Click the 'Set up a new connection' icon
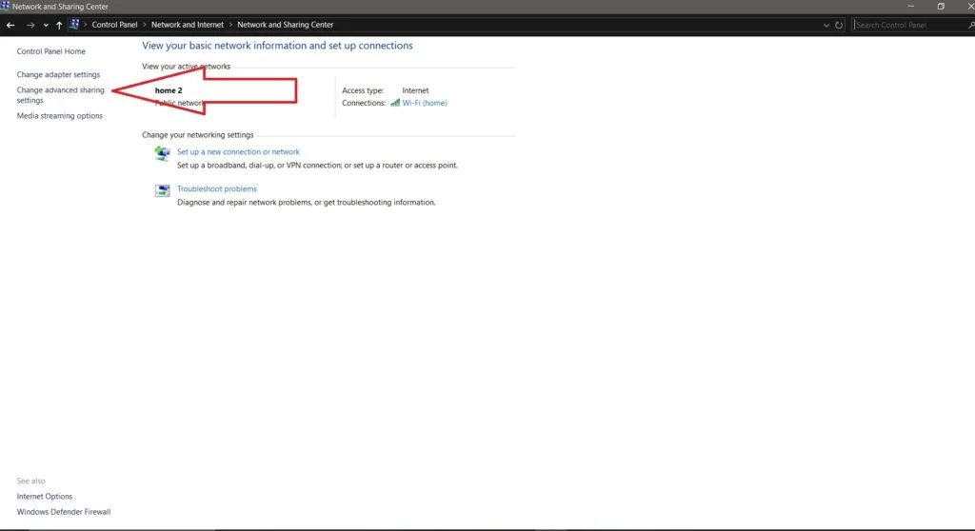 [162, 153]
